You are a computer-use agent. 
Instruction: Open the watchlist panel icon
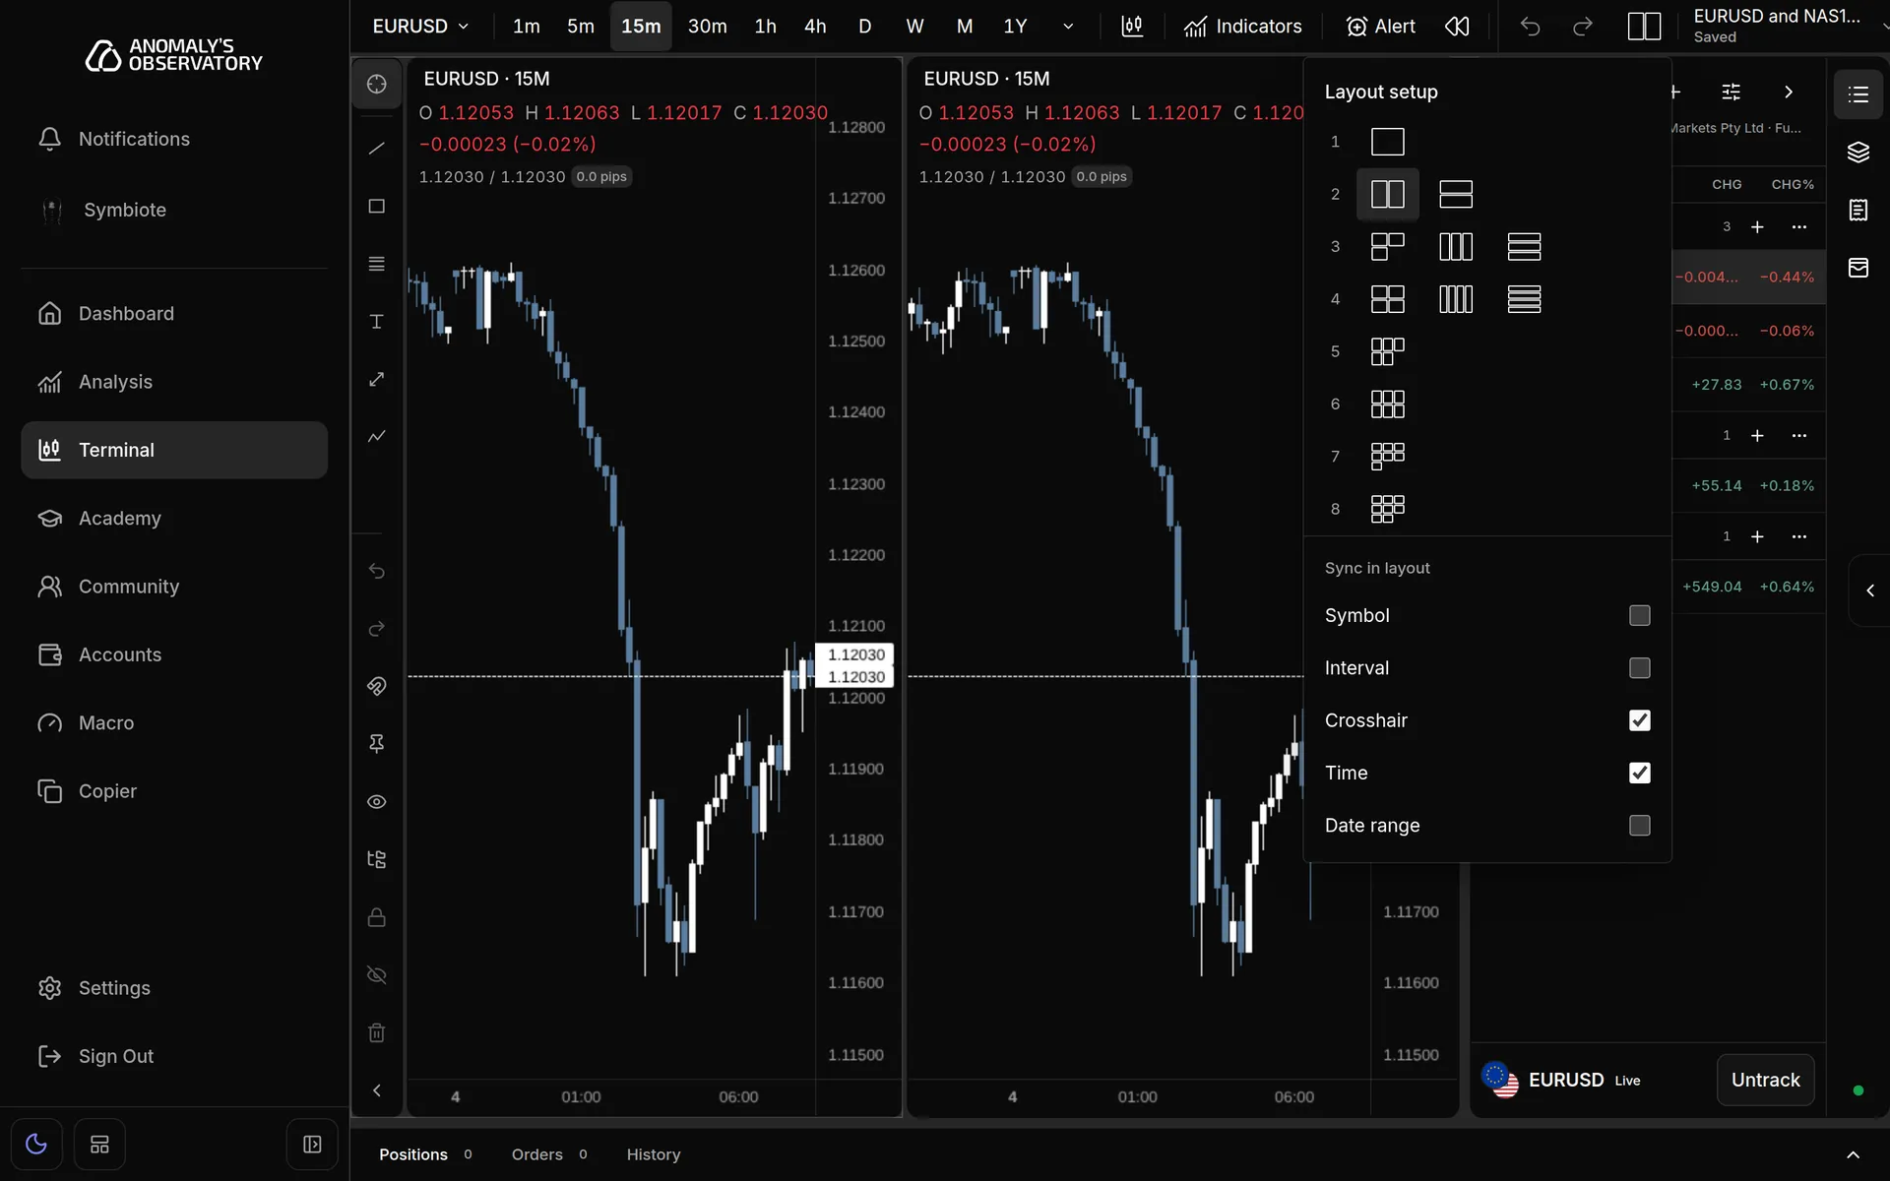point(1858,94)
